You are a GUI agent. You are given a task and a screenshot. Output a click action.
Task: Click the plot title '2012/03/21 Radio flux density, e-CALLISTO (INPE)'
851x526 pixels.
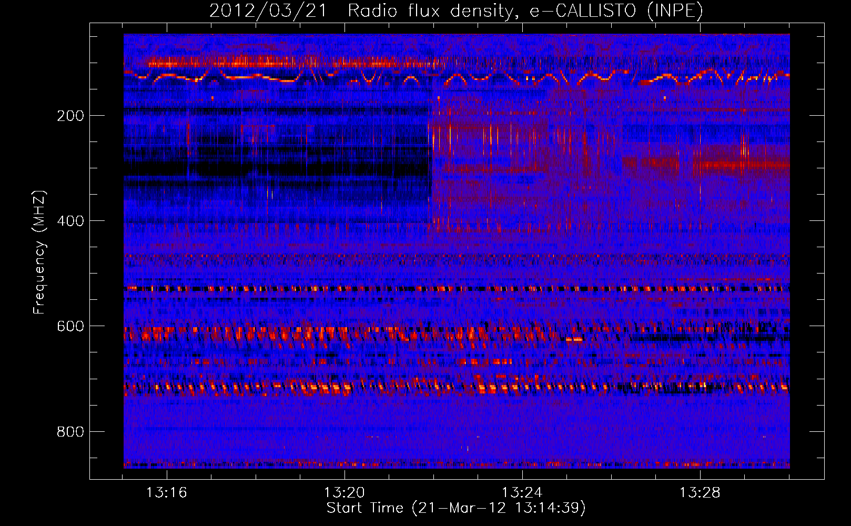click(x=456, y=11)
